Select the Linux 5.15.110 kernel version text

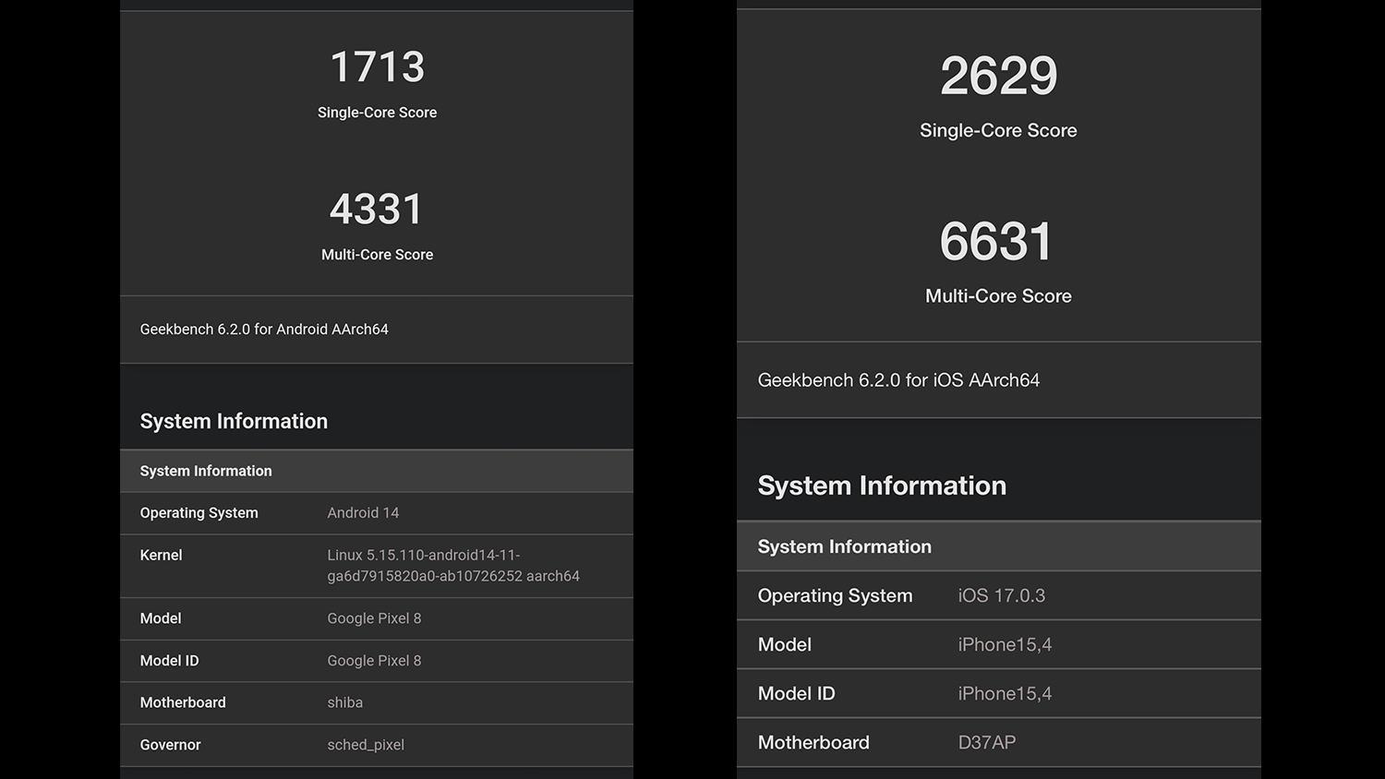[x=452, y=566]
